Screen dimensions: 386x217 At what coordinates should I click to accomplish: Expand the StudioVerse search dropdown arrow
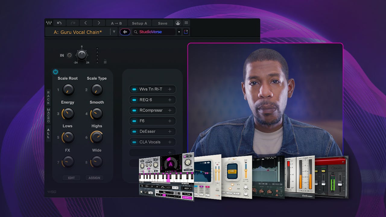tap(179, 32)
